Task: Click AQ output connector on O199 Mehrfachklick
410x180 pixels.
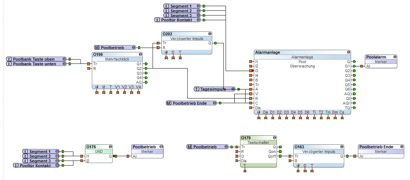Action: 146,82
